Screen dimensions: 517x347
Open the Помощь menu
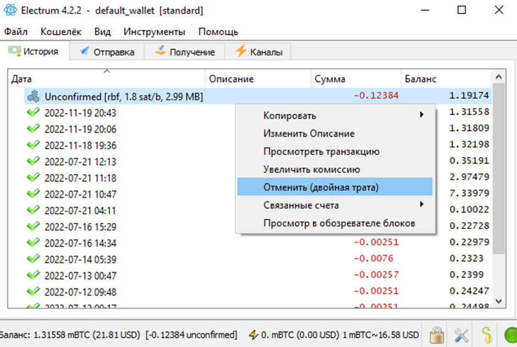(x=218, y=32)
